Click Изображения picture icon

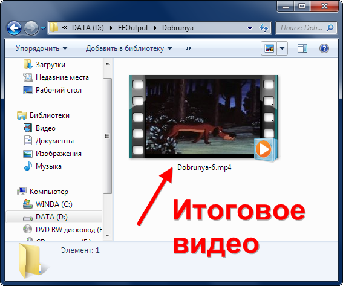point(28,154)
